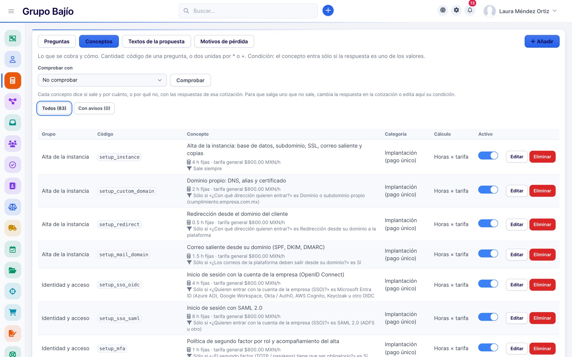The width and height of the screenshot is (572, 357).
Task: Open the delivery truck sidebar icon
Action: pos(13,228)
